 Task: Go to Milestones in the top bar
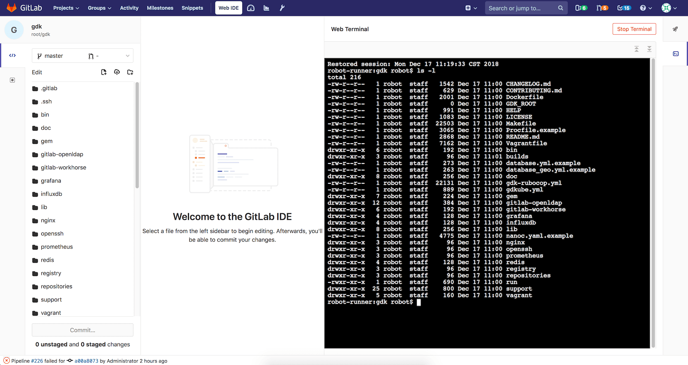click(160, 8)
